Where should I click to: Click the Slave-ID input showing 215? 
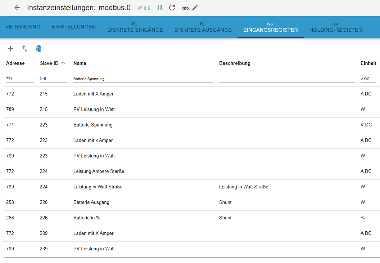(x=53, y=79)
